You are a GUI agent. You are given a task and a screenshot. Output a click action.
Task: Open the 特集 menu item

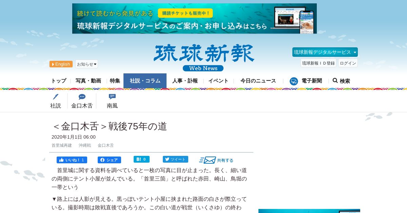(x=115, y=81)
